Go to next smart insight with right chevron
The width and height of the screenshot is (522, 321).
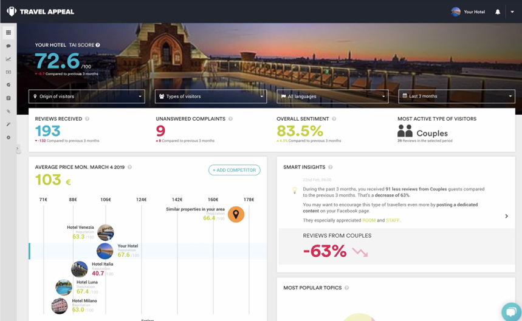(x=506, y=216)
